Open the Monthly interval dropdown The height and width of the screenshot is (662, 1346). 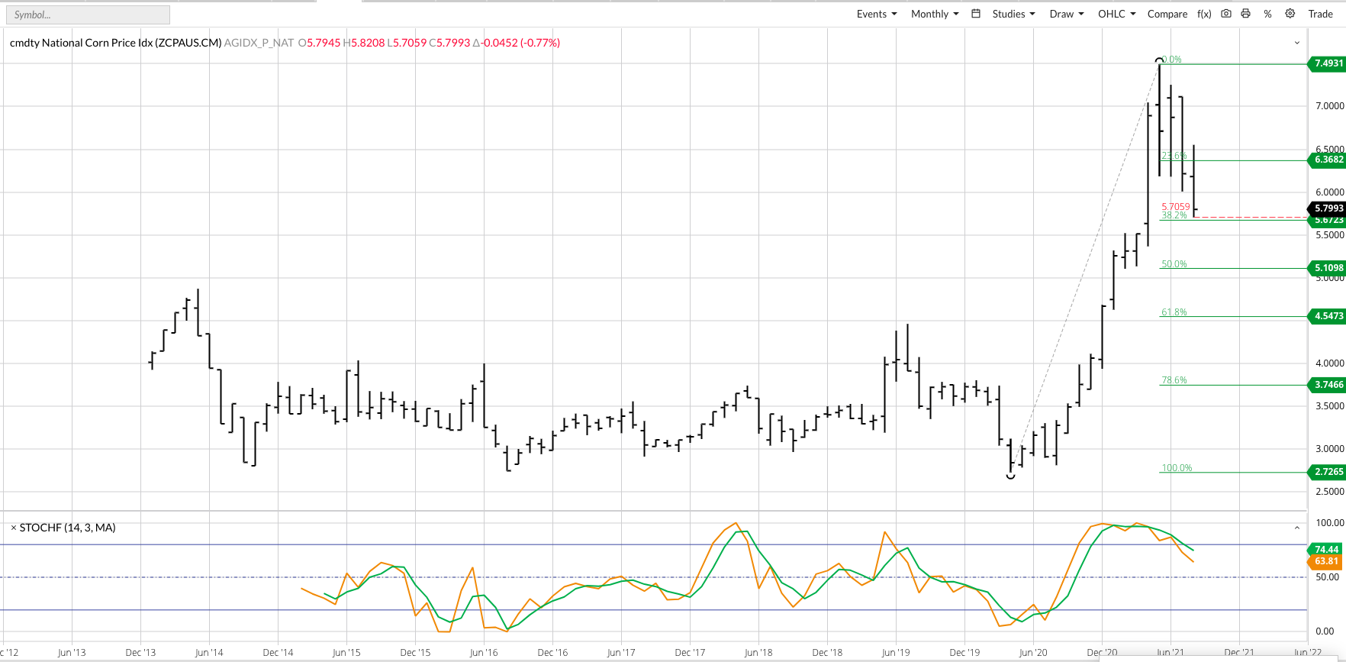pos(934,14)
